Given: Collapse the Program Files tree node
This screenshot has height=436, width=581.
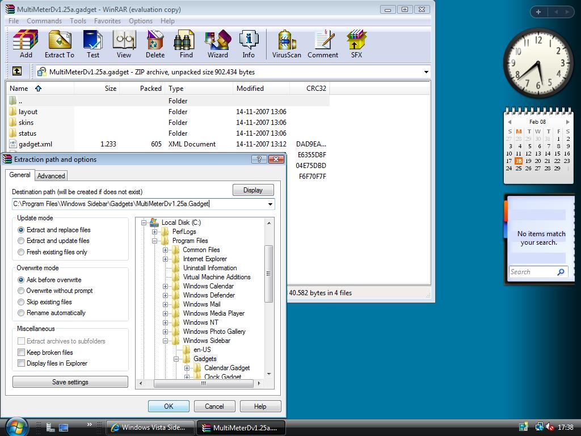Looking at the screenshot, I should coord(154,241).
